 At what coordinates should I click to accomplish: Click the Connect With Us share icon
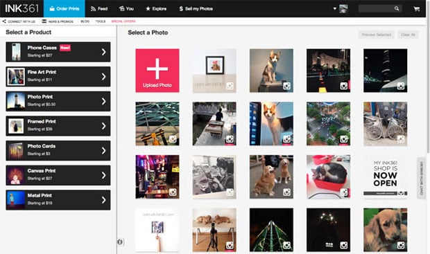pos(4,21)
